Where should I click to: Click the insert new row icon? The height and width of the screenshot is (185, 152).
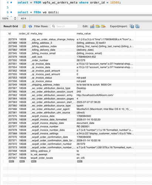click(x=98, y=26)
